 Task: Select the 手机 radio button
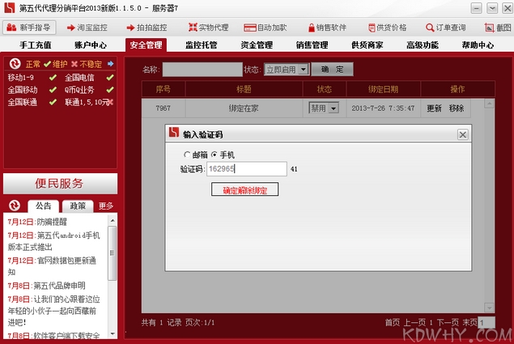click(214, 154)
